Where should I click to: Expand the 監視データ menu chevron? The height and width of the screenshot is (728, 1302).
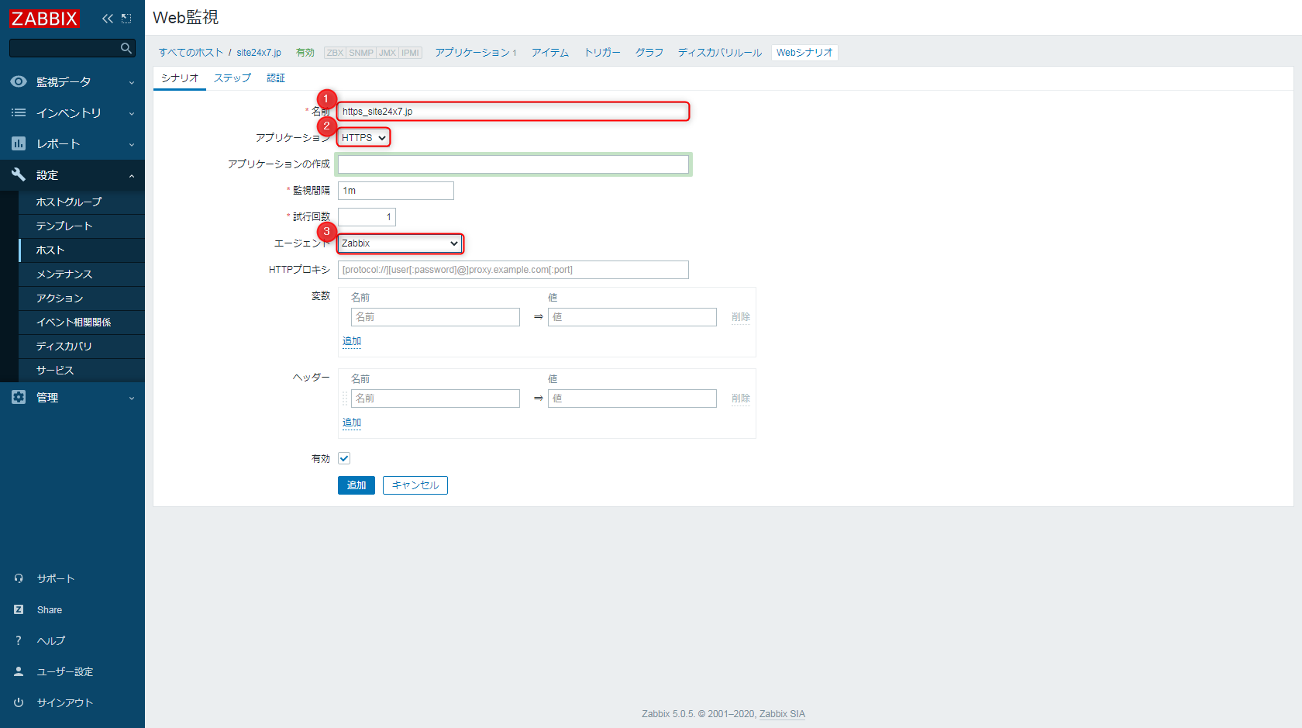tap(132, 82)
